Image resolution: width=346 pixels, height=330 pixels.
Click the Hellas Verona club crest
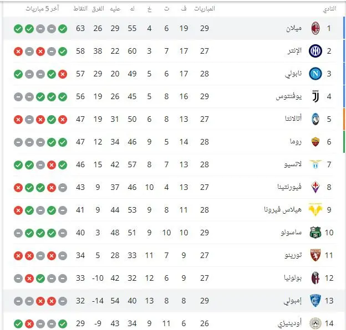316,210
